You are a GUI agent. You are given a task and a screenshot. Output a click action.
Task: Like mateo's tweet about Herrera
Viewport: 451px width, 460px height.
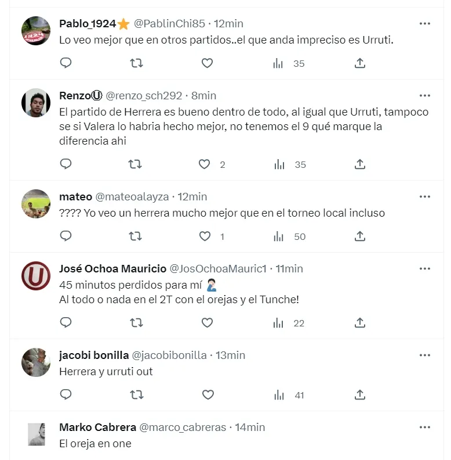(205, 236)
